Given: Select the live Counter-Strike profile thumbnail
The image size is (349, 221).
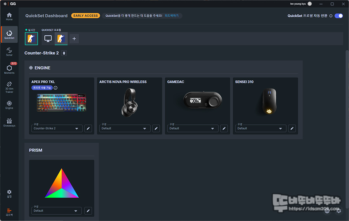Looking at the screenshot, I should pyautogui.click(x=31, y=39).
